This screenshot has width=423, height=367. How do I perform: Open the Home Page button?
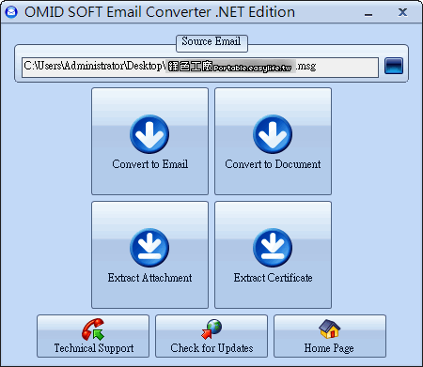pos(330,336)
